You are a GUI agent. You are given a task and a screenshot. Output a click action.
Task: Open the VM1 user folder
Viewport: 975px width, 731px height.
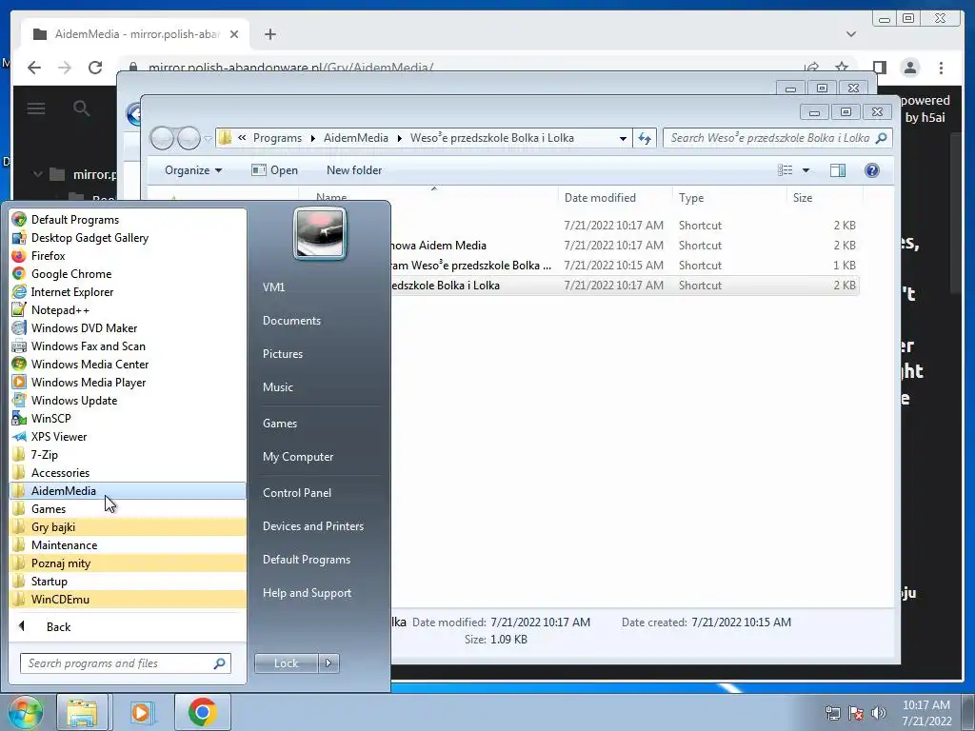click(273, 287)
